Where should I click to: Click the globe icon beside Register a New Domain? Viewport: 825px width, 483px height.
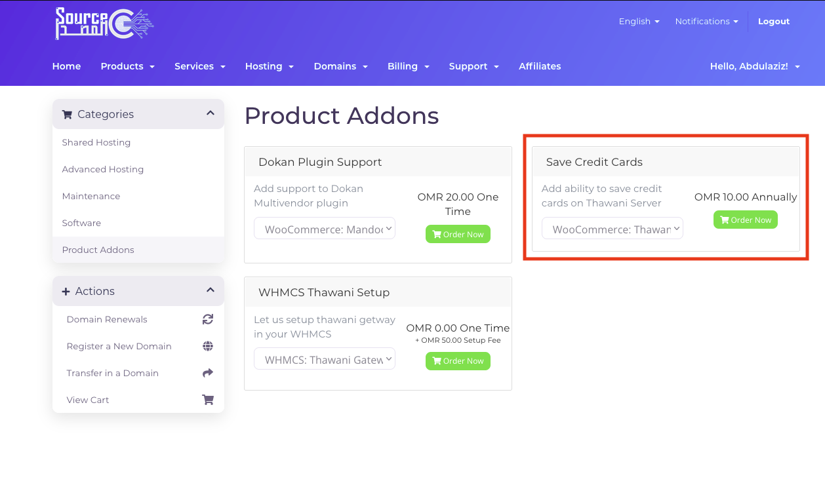[208, 346]
